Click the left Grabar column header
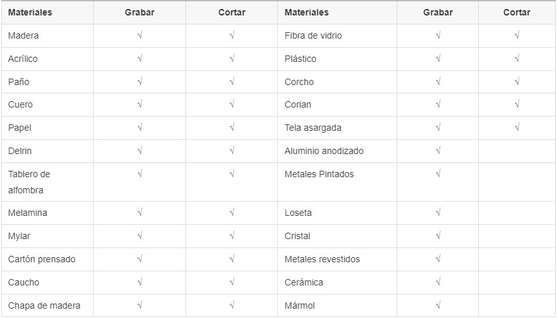This screenshot has height=319, width=557. [140, 12]
